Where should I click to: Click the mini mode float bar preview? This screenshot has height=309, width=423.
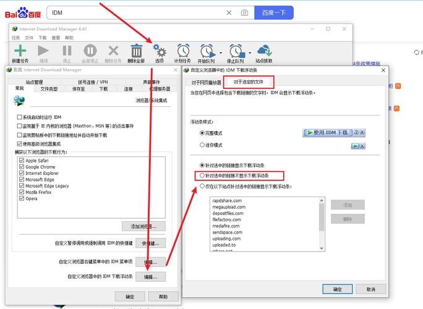(358, 146)
